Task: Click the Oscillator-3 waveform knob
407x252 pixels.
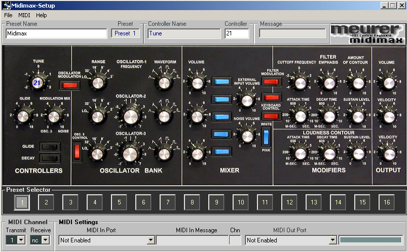Action: pos(164,154)
